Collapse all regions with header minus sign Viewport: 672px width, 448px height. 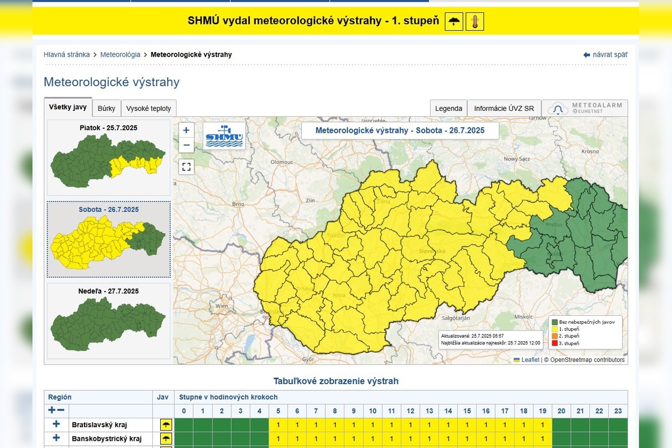point(61,410)
